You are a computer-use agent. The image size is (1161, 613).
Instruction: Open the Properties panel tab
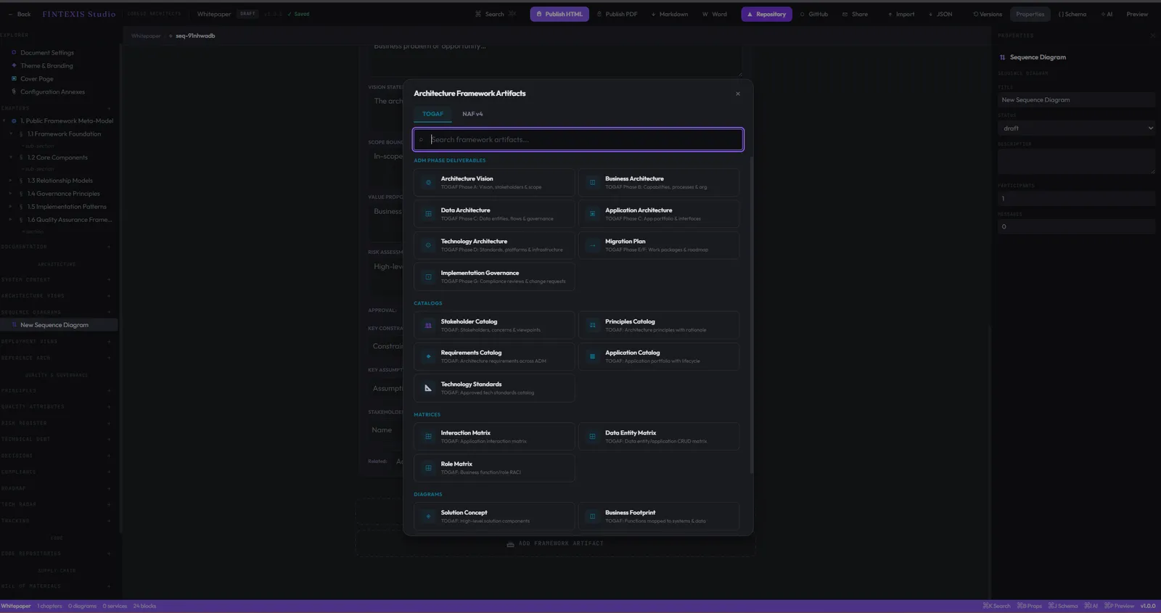click(x=1030, y=14)
